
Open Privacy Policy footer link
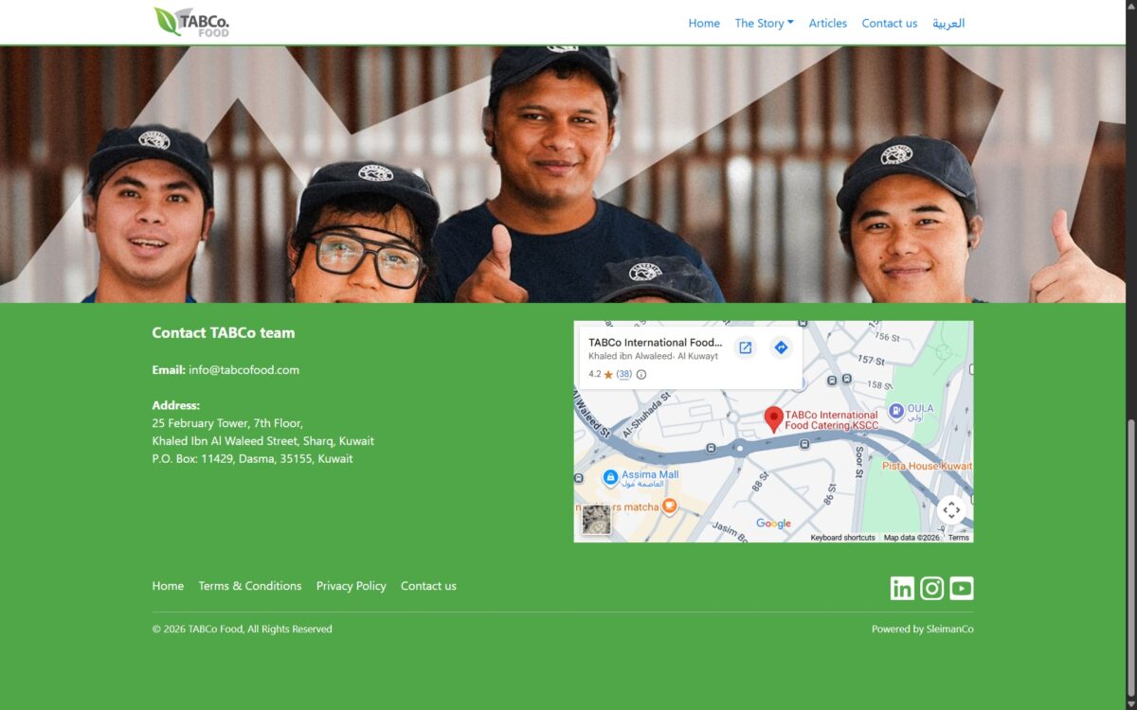(x=352, y=586)
